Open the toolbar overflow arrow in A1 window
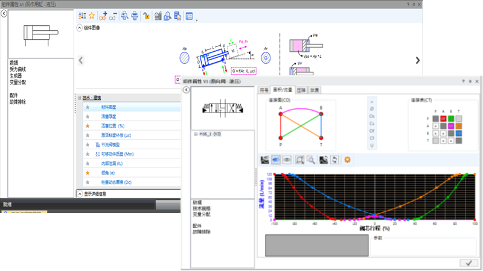Image resolution: width=483 pixels, height=271 pixels. click(x=197, y=20)
